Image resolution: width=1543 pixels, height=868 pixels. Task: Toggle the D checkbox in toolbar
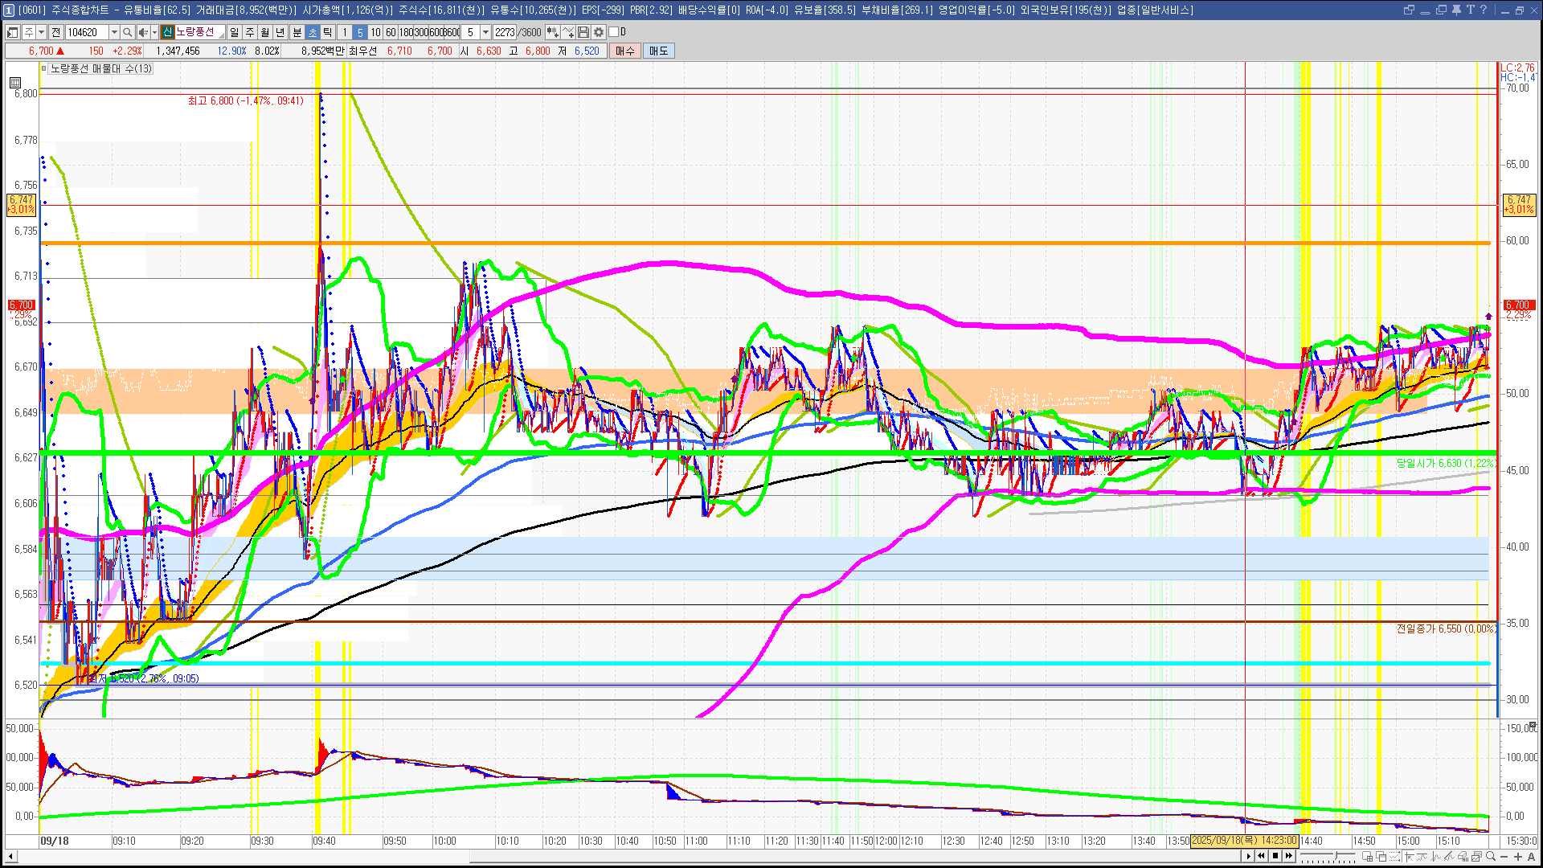[x=614, y=32]
